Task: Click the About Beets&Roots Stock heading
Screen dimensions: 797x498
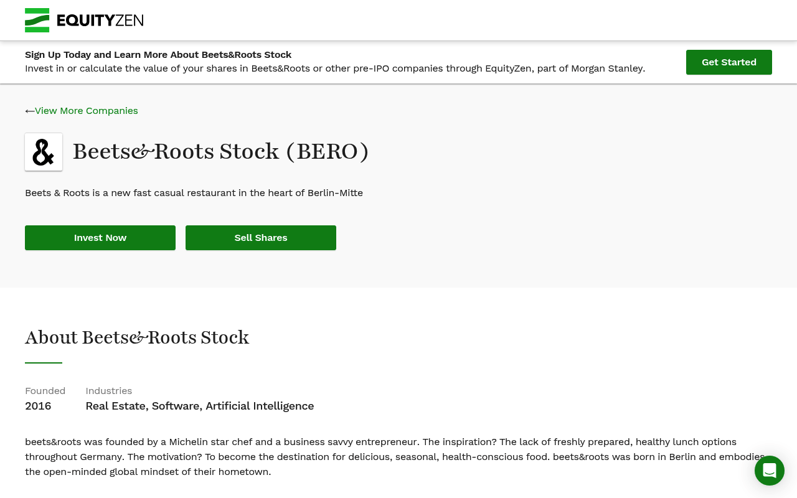Action: [137, 337]
